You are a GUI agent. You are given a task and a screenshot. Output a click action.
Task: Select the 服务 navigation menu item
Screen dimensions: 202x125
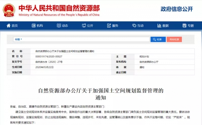115,26
